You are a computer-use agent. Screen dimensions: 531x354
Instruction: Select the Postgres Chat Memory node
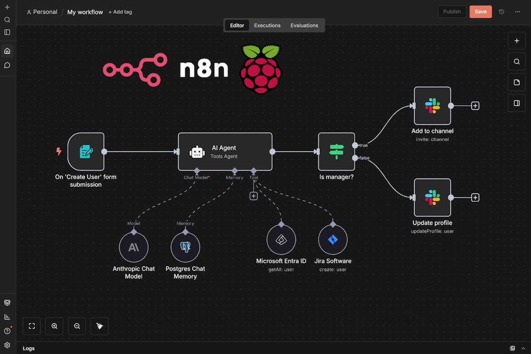(185, 247)
